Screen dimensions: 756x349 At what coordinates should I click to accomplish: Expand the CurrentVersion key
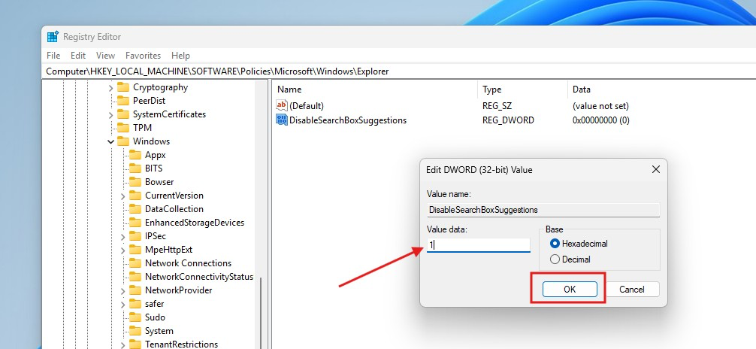(123, 196)
